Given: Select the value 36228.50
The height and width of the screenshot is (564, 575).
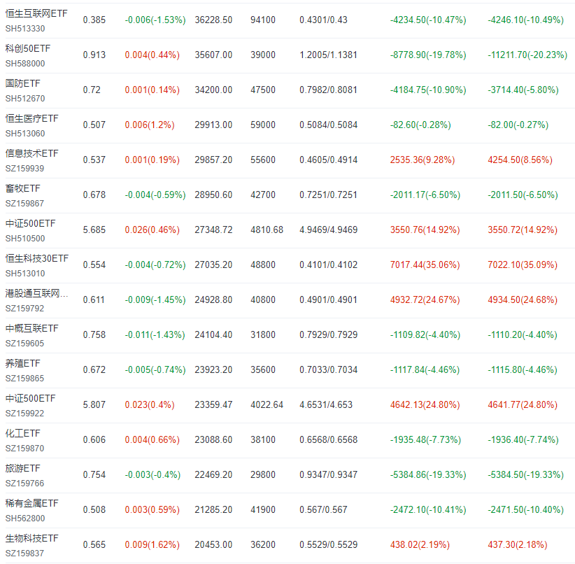Looking at the screenshot, I should pyautogui.click(x=213, y=20).
